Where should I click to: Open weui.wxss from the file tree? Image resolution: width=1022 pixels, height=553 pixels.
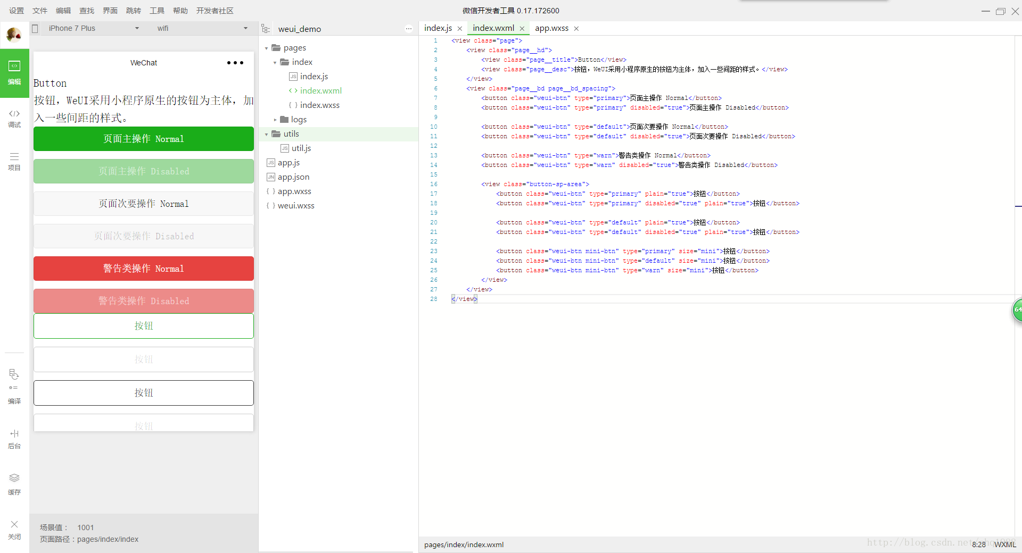[x=296, y=206]
